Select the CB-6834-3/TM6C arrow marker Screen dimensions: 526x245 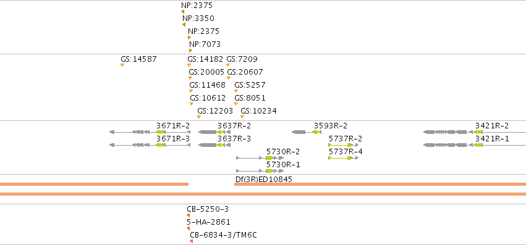(x=191, y=241)
